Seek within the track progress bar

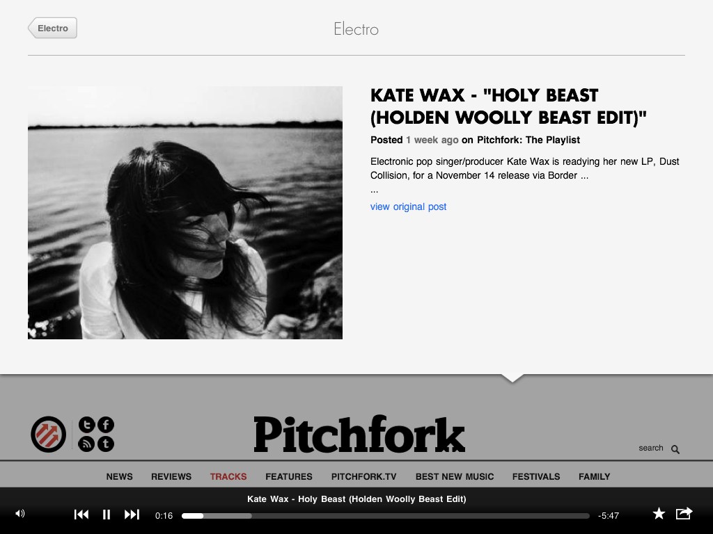(386, 516)
